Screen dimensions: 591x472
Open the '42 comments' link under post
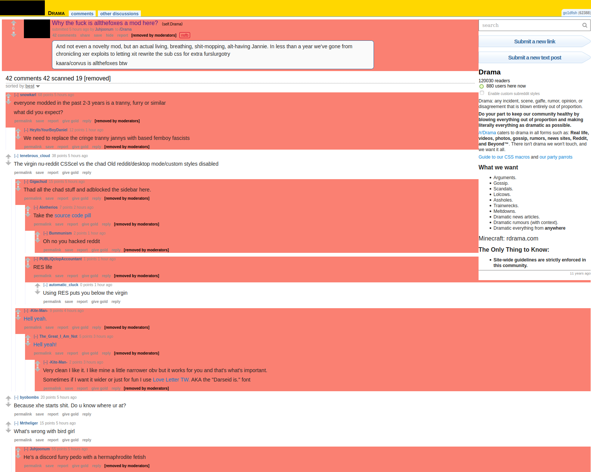pos(64,36)
